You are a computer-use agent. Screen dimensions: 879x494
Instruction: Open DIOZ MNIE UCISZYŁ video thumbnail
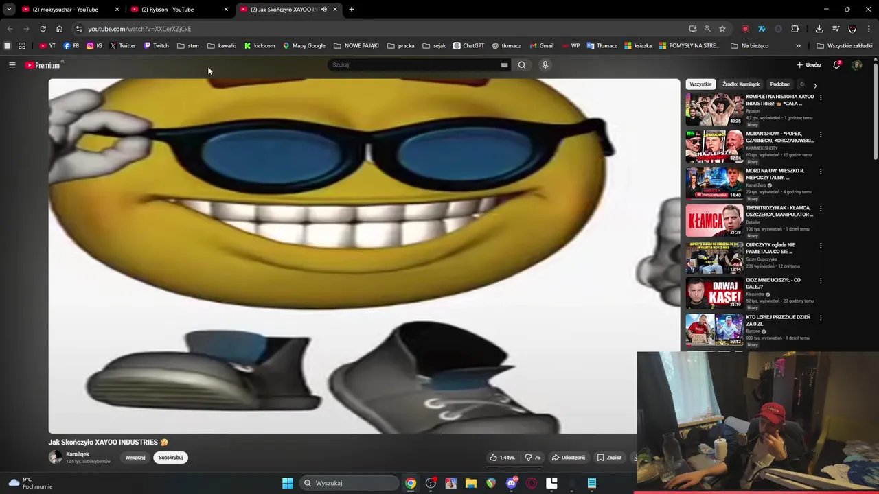coord(714,293)
